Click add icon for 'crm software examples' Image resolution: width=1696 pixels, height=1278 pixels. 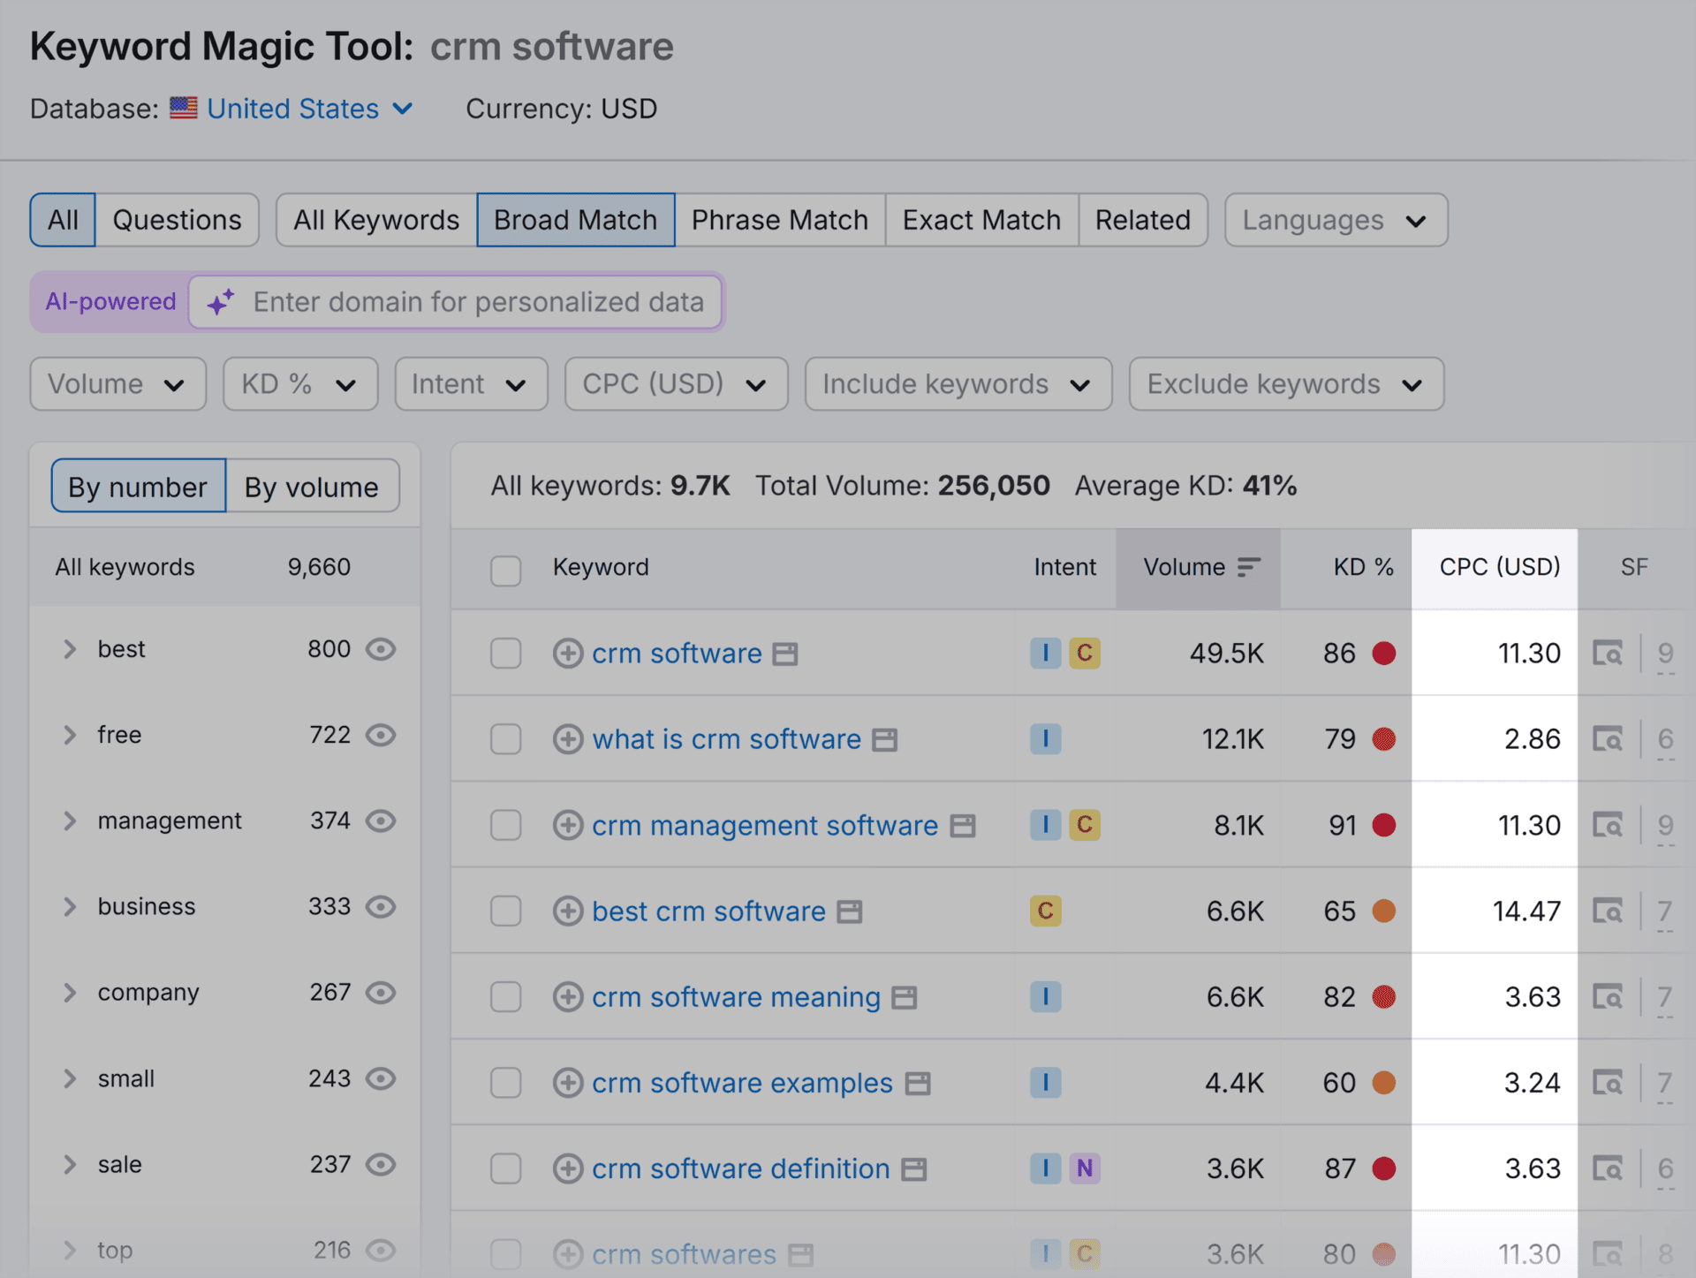point(567,1083)
